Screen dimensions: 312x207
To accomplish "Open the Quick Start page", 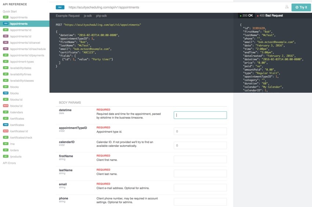I will [x=10, y=11].
